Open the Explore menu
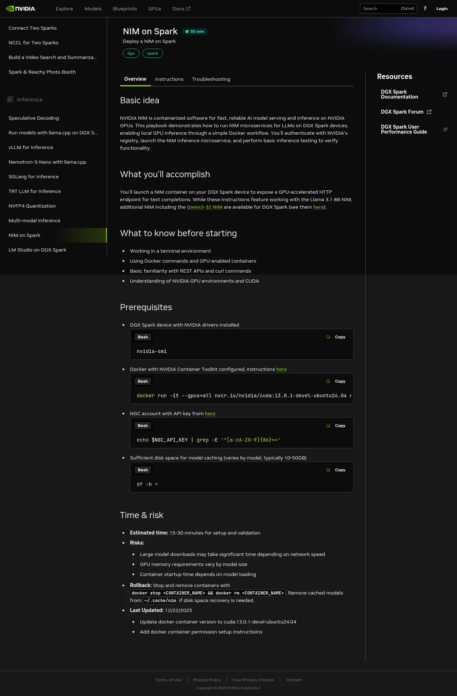This screenshot has height=696, width=457. click(64, 9)
